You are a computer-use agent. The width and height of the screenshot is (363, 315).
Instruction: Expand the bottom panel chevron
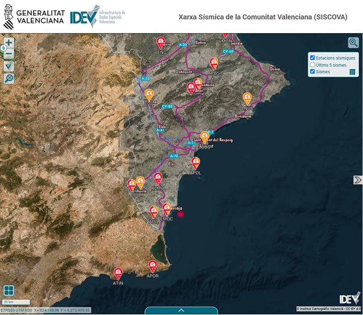[181, 310]
